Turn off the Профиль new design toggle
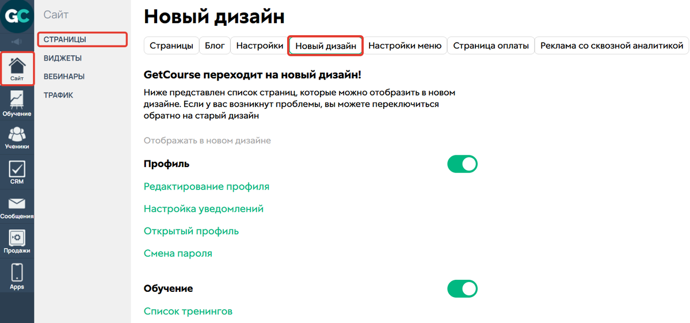The height and width of the screenshot is (323, 690). tap(462, 164)
